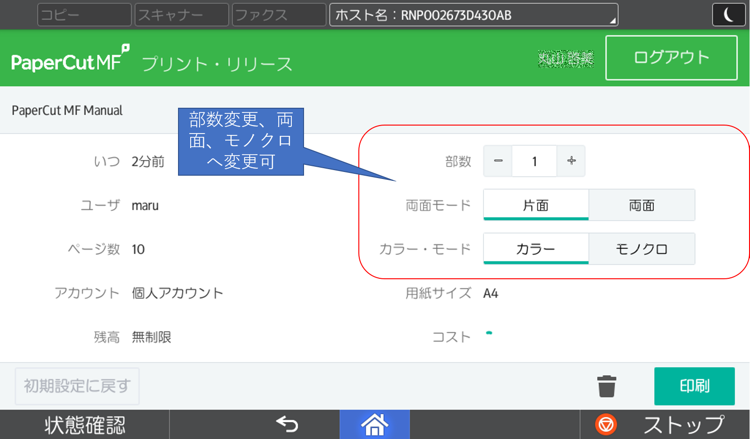Click the プリント・リリース header title
This screenshot has height=439, width=750.
tap(217, 64)
